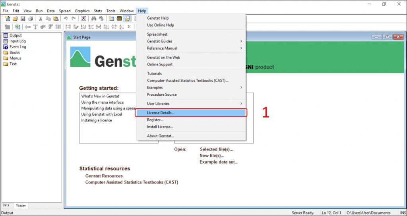The image size is (407, 216).
Task: Open Computer-Assisted Statistics Textbooks (CAST) link on Start Page
Action: 132,182
